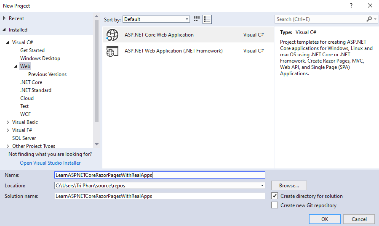Image resolution: width=379 pixels, height=226 pixels.
Task: Open the Location path dropdown arrow
Action: point(262,186)
